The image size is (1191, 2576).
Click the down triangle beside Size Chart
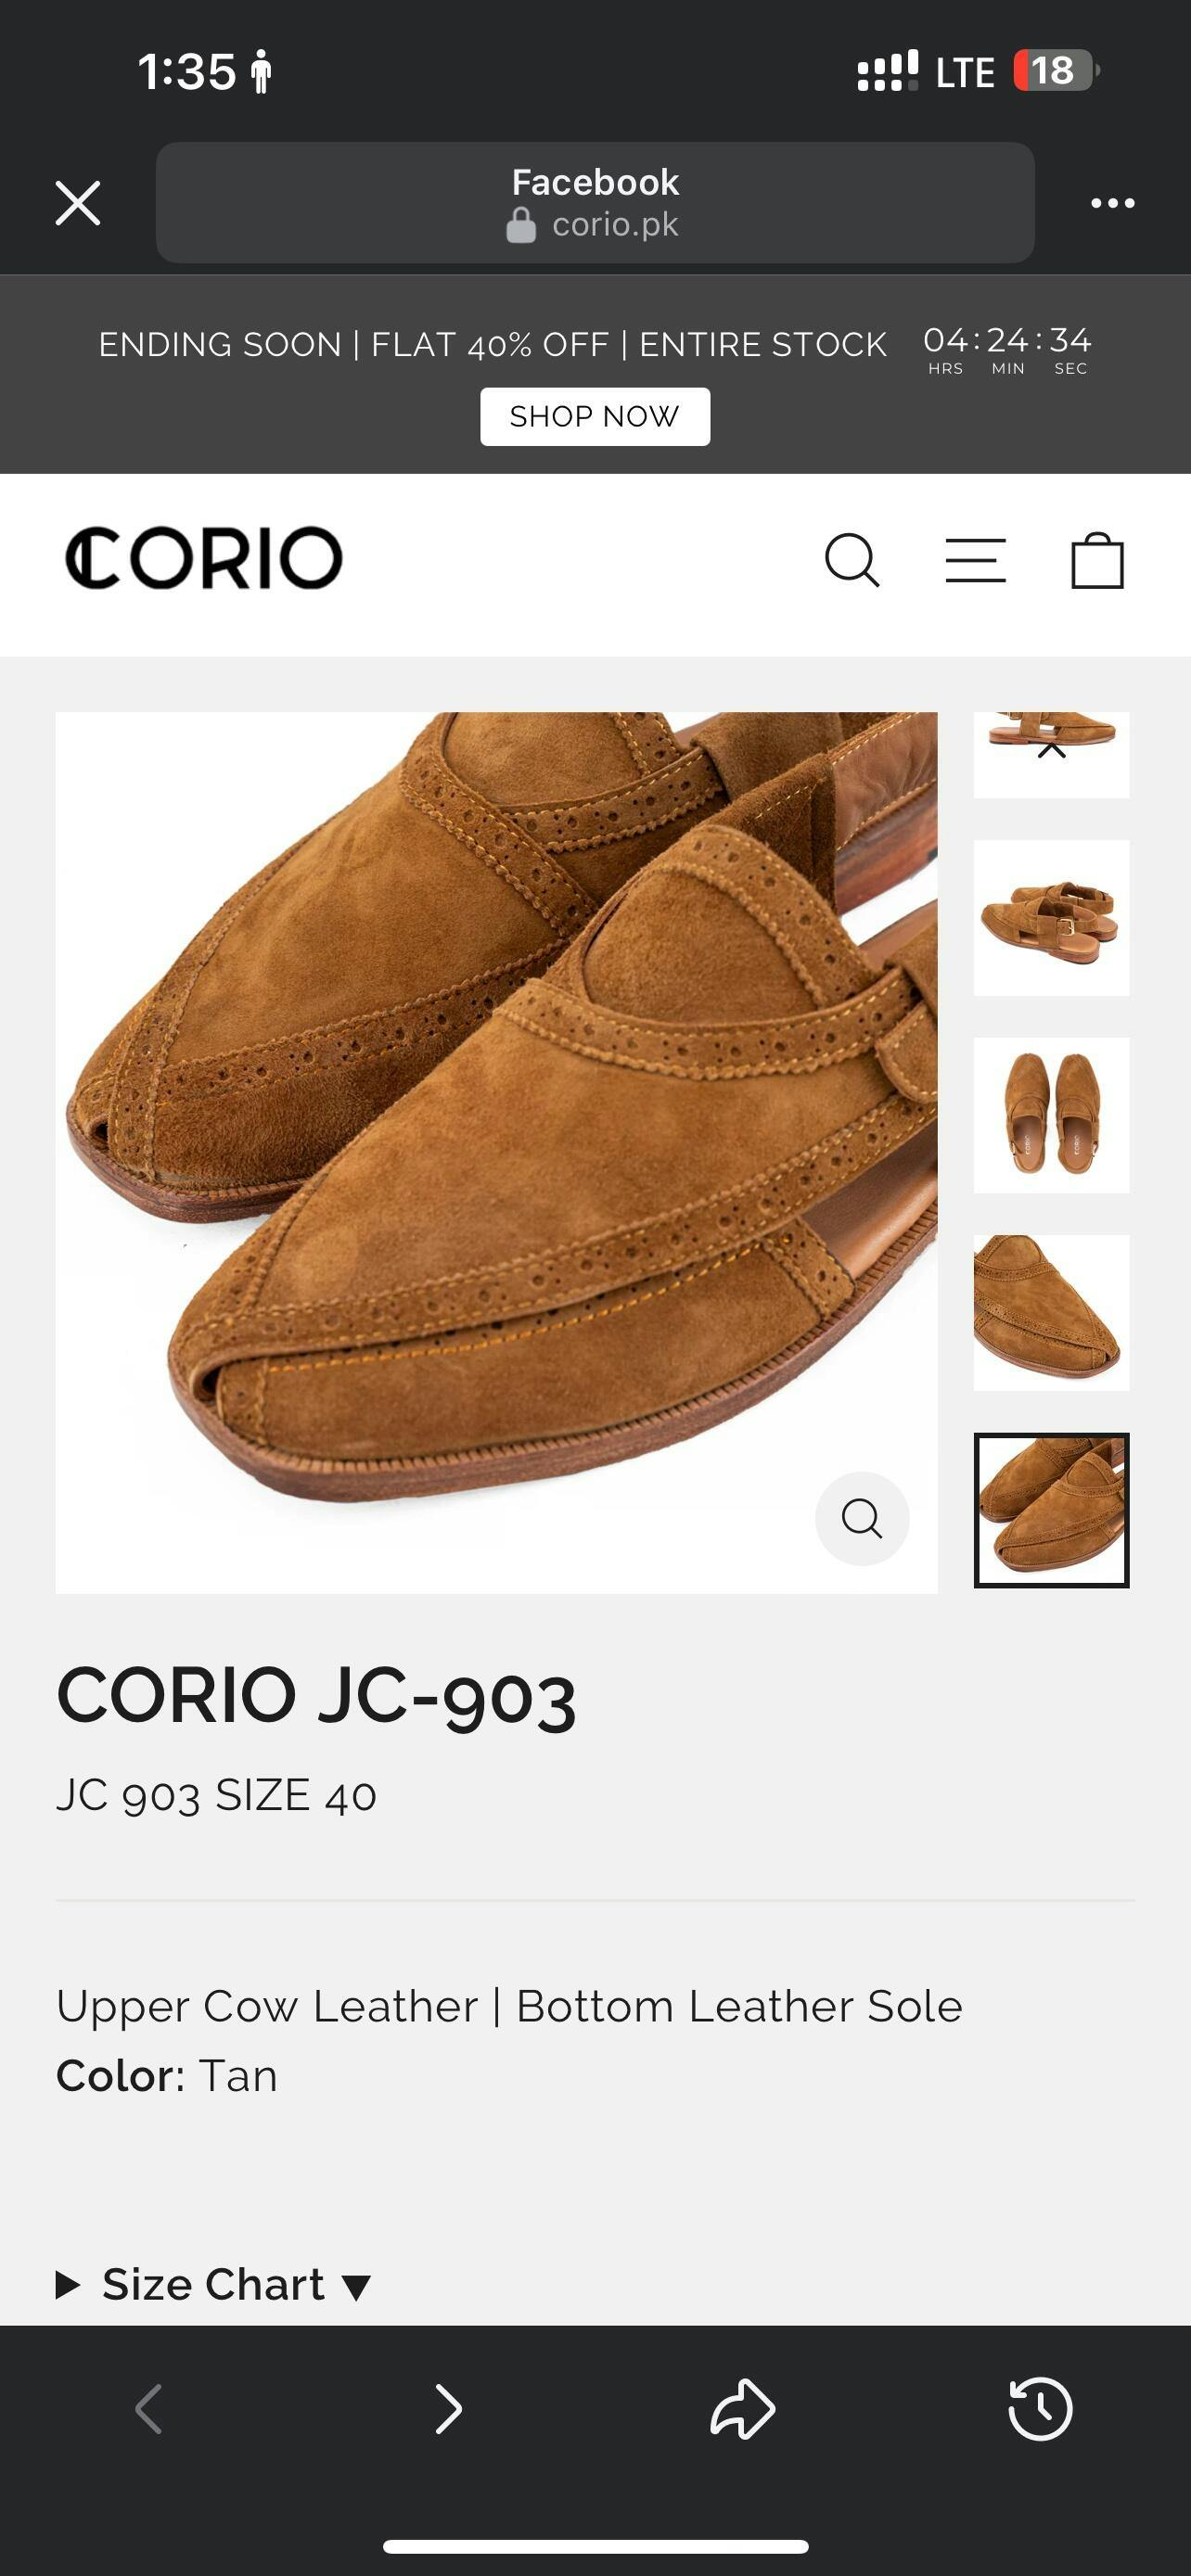point(357,2287)
